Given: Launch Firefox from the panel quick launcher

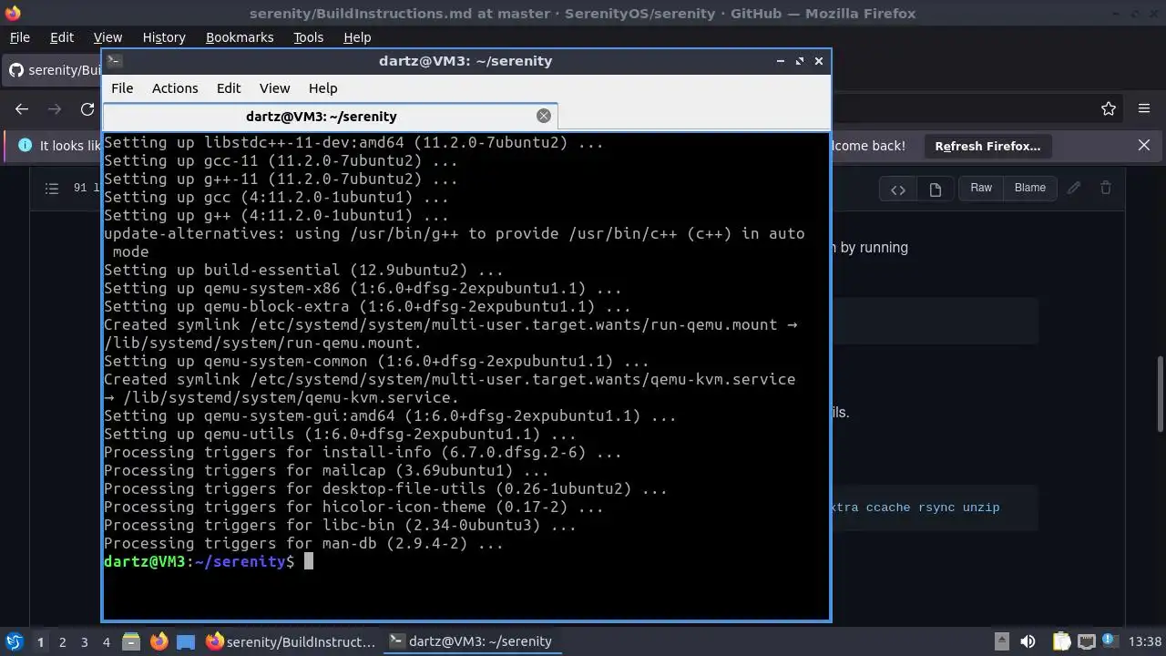Looking at the screenshot, I should coord(159,641).
